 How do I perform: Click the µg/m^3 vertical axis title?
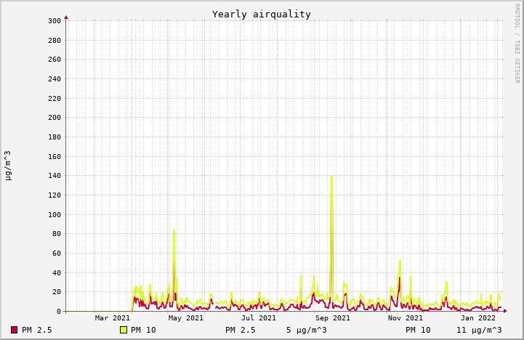pyautogui.click(x=8, y=166)
